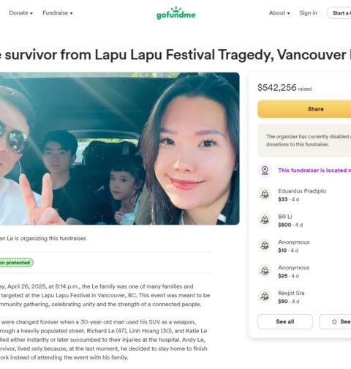351x369 pixels.
Task: Expand the About dropdown menu
Action: 279,13
